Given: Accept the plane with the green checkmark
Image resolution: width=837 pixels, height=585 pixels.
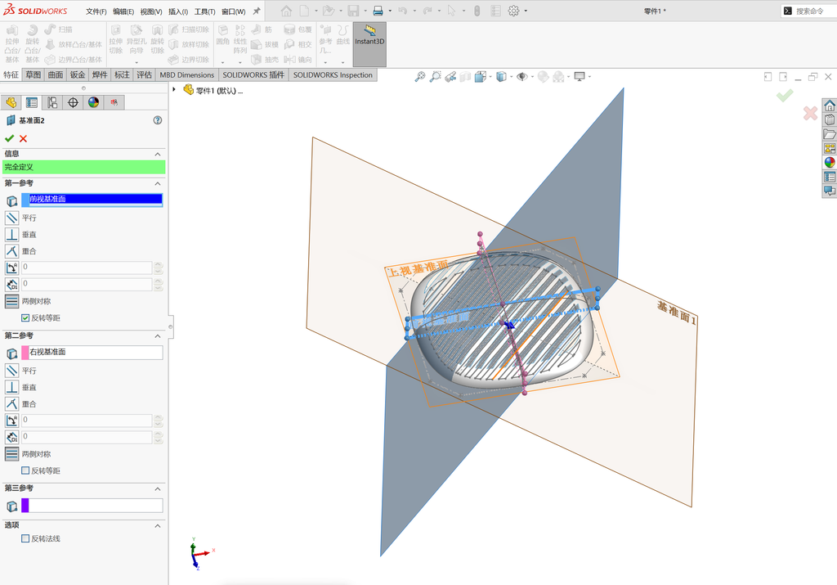Looking at the screenshot, I should coord(9,138).
